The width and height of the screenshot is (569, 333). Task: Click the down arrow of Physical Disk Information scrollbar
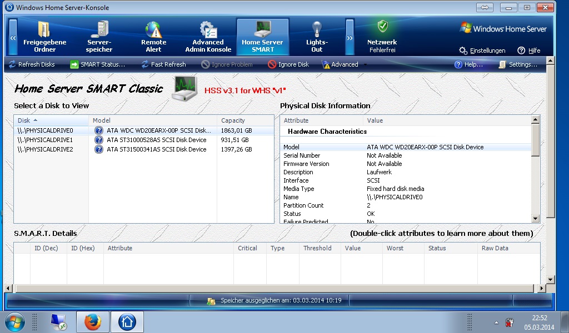click(x=535, y=219)
